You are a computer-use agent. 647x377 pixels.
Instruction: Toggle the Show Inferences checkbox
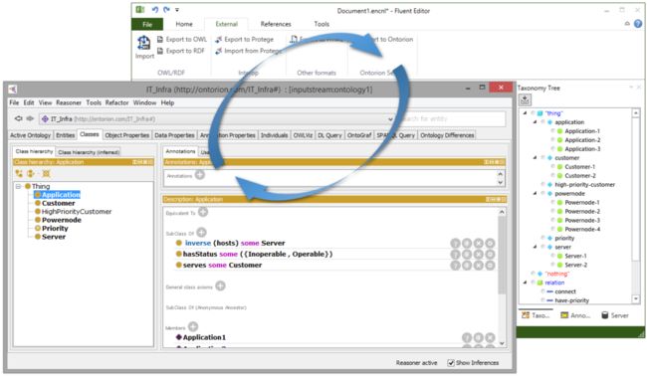451,362
